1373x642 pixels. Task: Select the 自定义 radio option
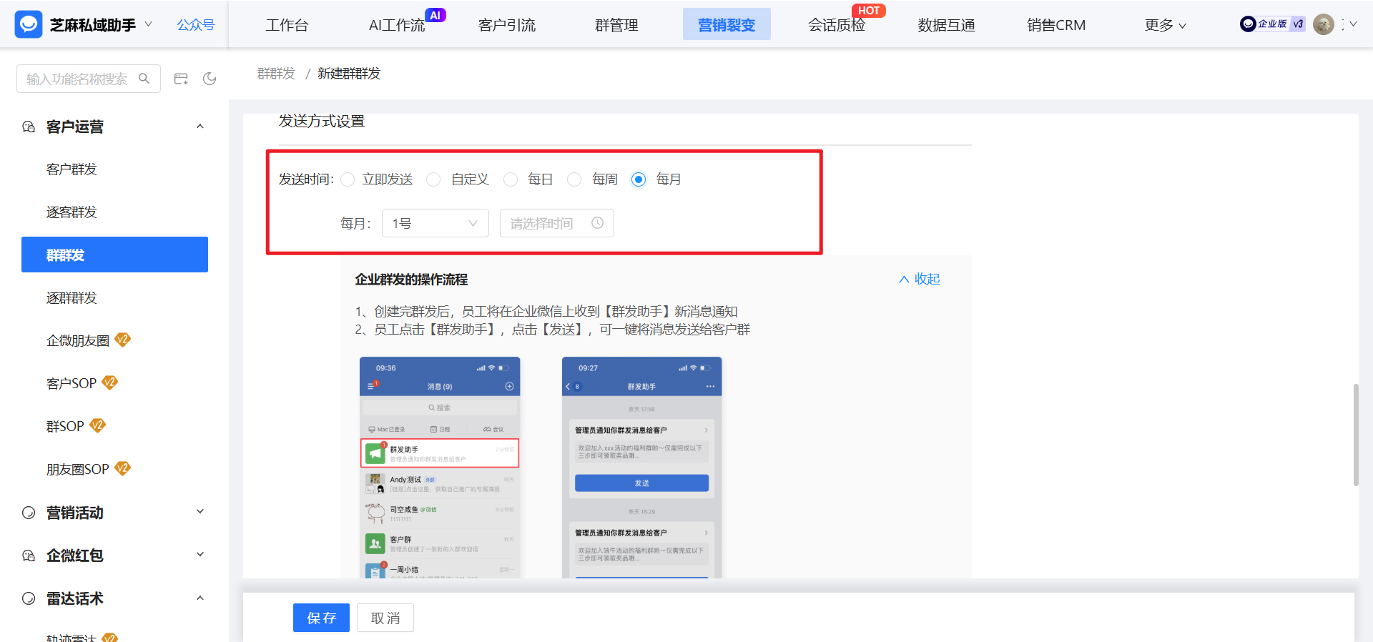point(433,179)
